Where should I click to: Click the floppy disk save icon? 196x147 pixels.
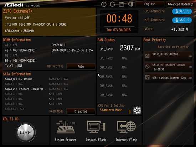(122, 4)
